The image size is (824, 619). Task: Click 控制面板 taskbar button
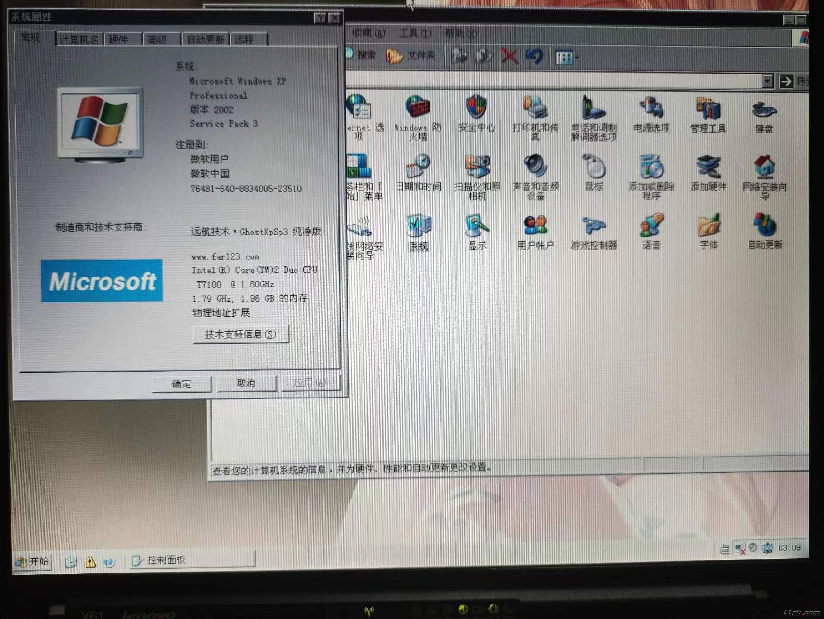(191, 560)
